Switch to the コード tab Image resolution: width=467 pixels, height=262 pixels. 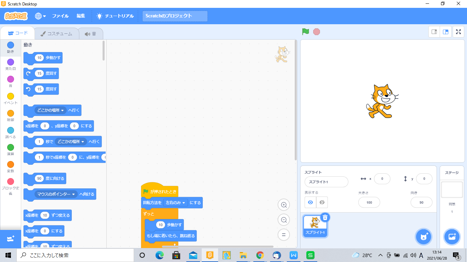pyautogui.click(x=17, y=33)
